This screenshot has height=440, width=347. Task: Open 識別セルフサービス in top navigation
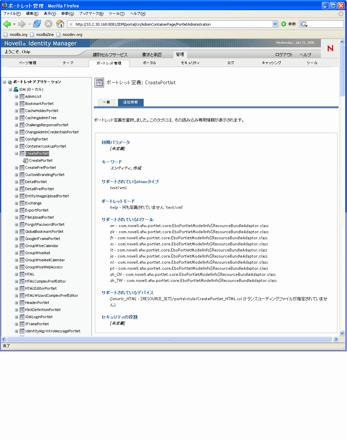pos(110,55)
